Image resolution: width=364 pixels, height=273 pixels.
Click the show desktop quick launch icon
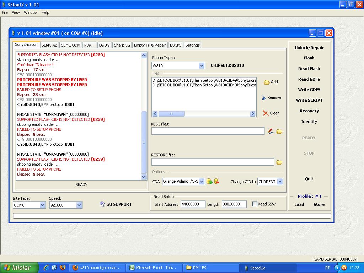tap(54, 268)
